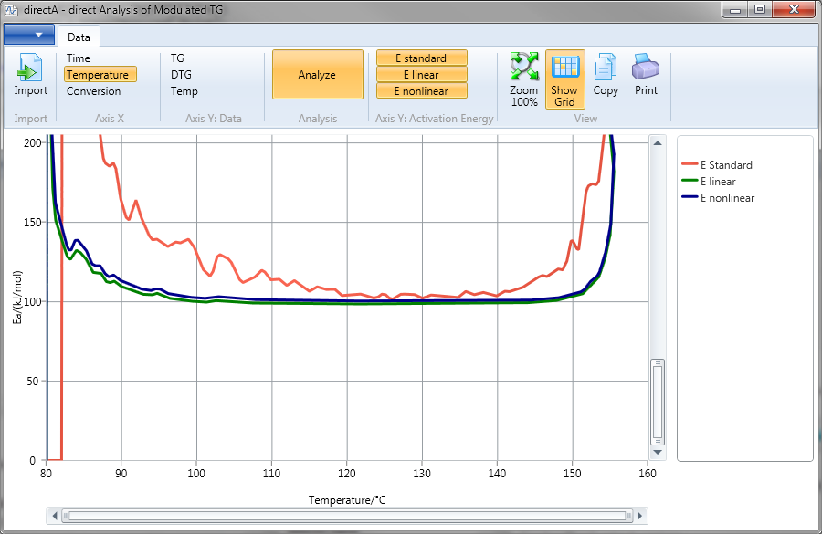Click the directA app icon in title bar

(x=11, y=9)
